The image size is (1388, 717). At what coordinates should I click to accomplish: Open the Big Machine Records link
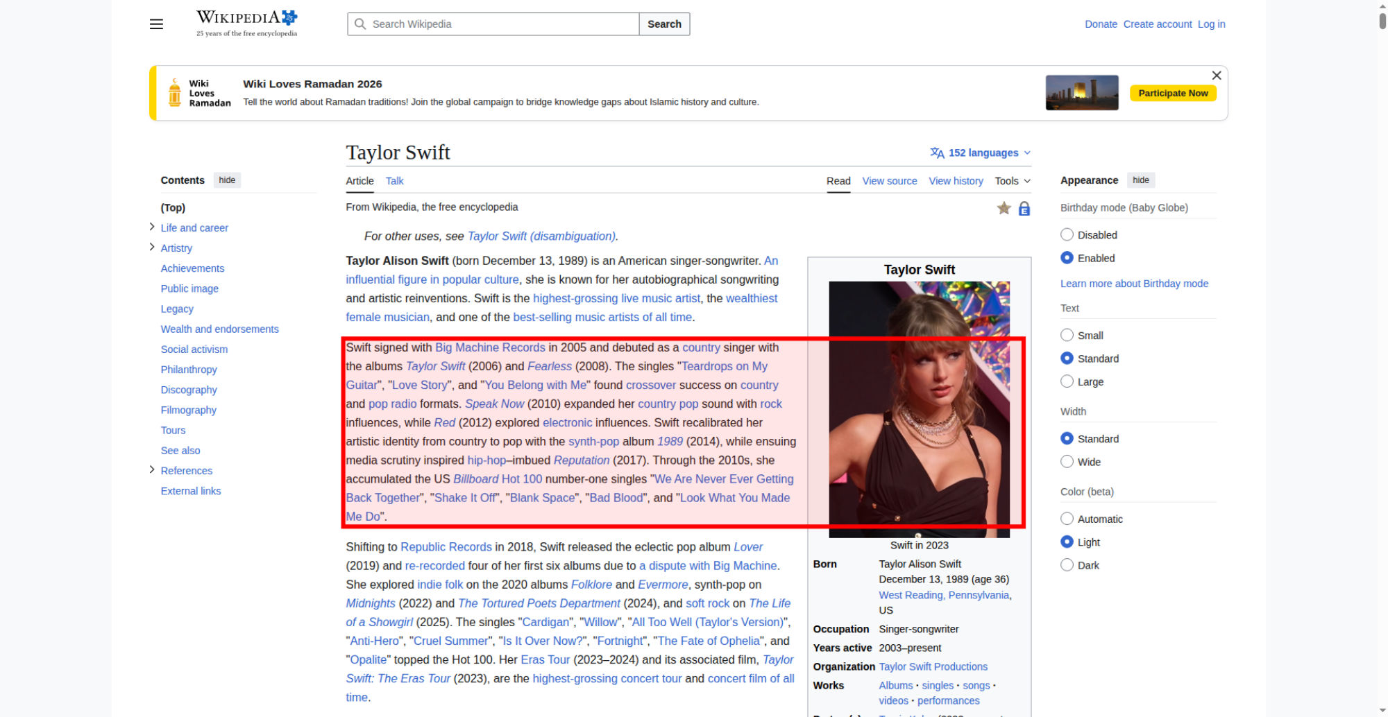tap(490, 347)
